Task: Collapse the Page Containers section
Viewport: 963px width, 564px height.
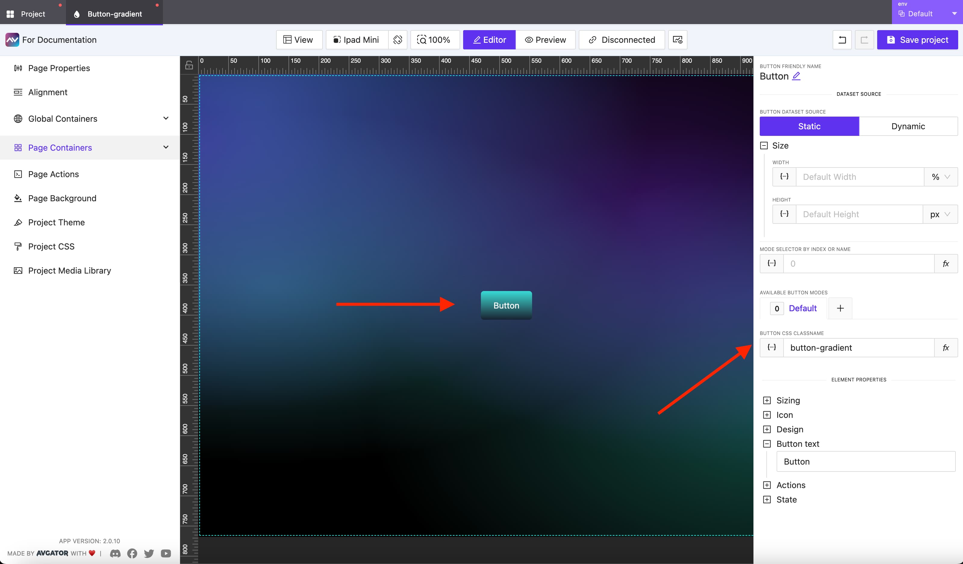Action: (166, 147)
